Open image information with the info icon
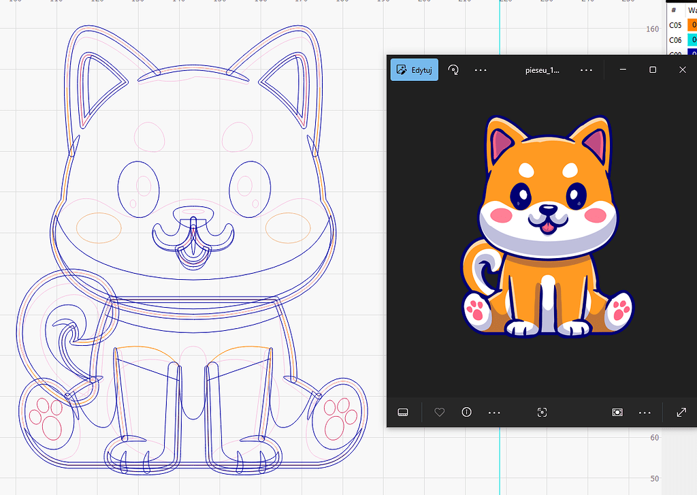 pos(466,413)
